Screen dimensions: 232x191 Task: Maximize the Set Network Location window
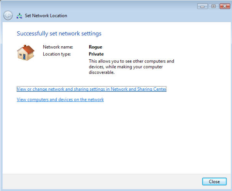coord(213,7)
